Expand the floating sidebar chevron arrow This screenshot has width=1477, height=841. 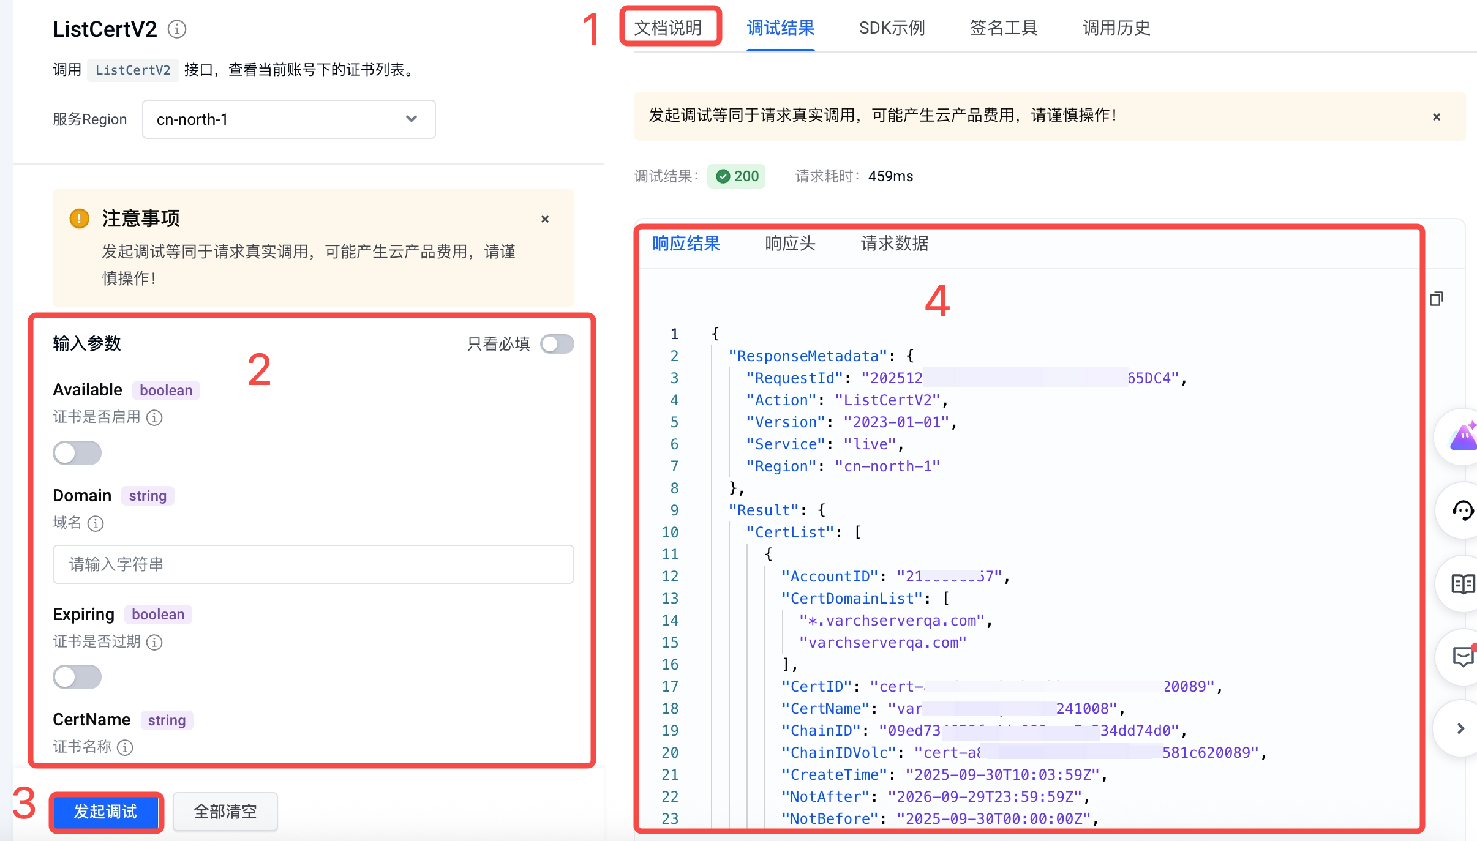[1460, 728]
